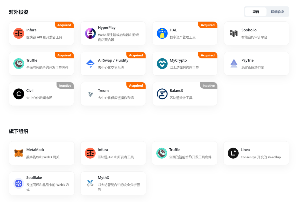Open the Linea organization name

point(245,150)
